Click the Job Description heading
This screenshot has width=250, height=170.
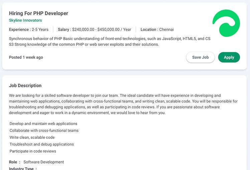point(25,86)
